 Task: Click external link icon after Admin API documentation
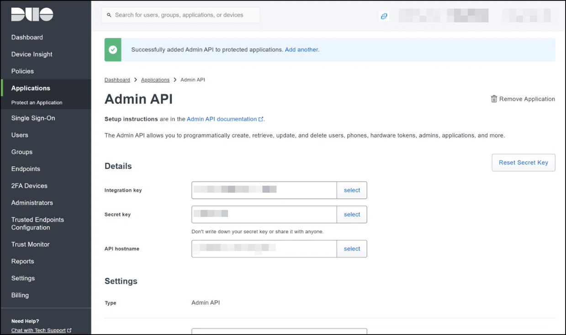(x=261, y=119)
